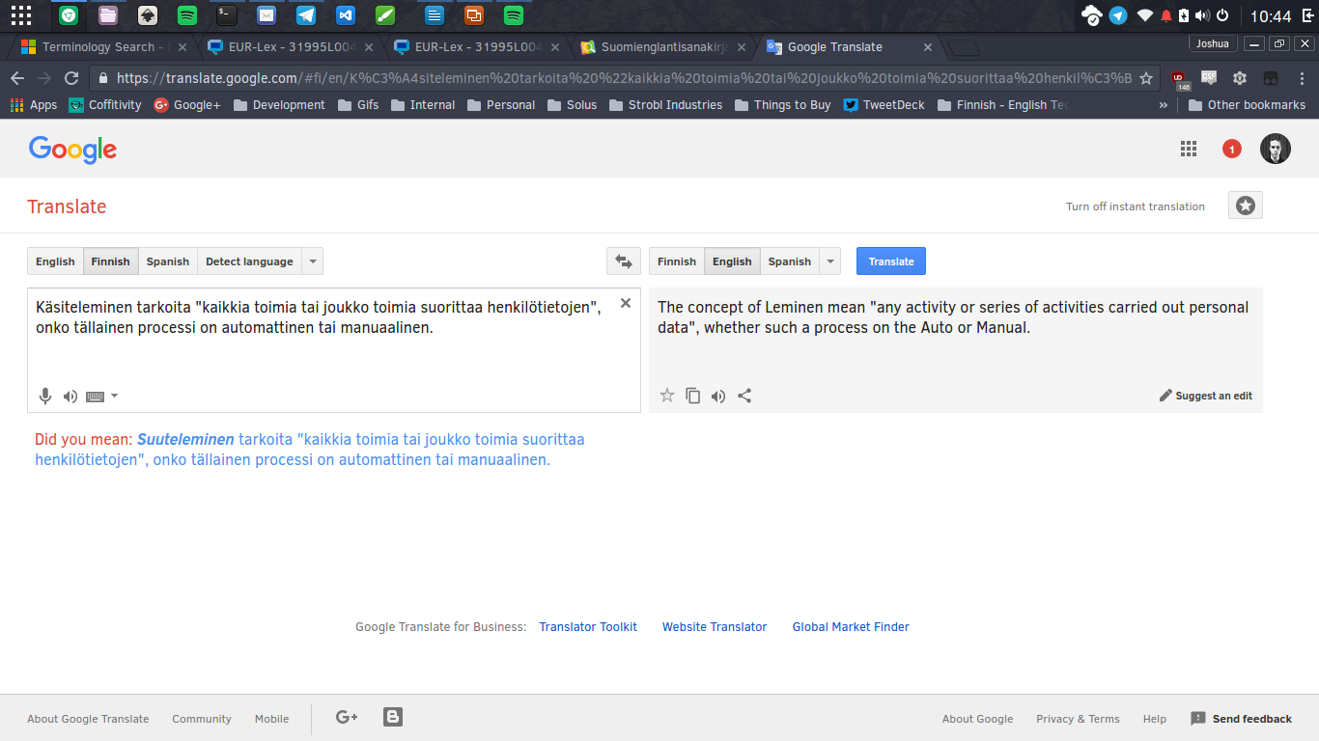Open the Joshua profile button
The image size is (1319, 741).
[1212, 43]
